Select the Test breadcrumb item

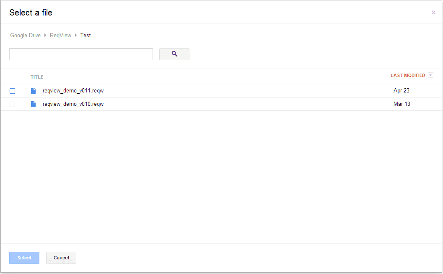(85, 35)
